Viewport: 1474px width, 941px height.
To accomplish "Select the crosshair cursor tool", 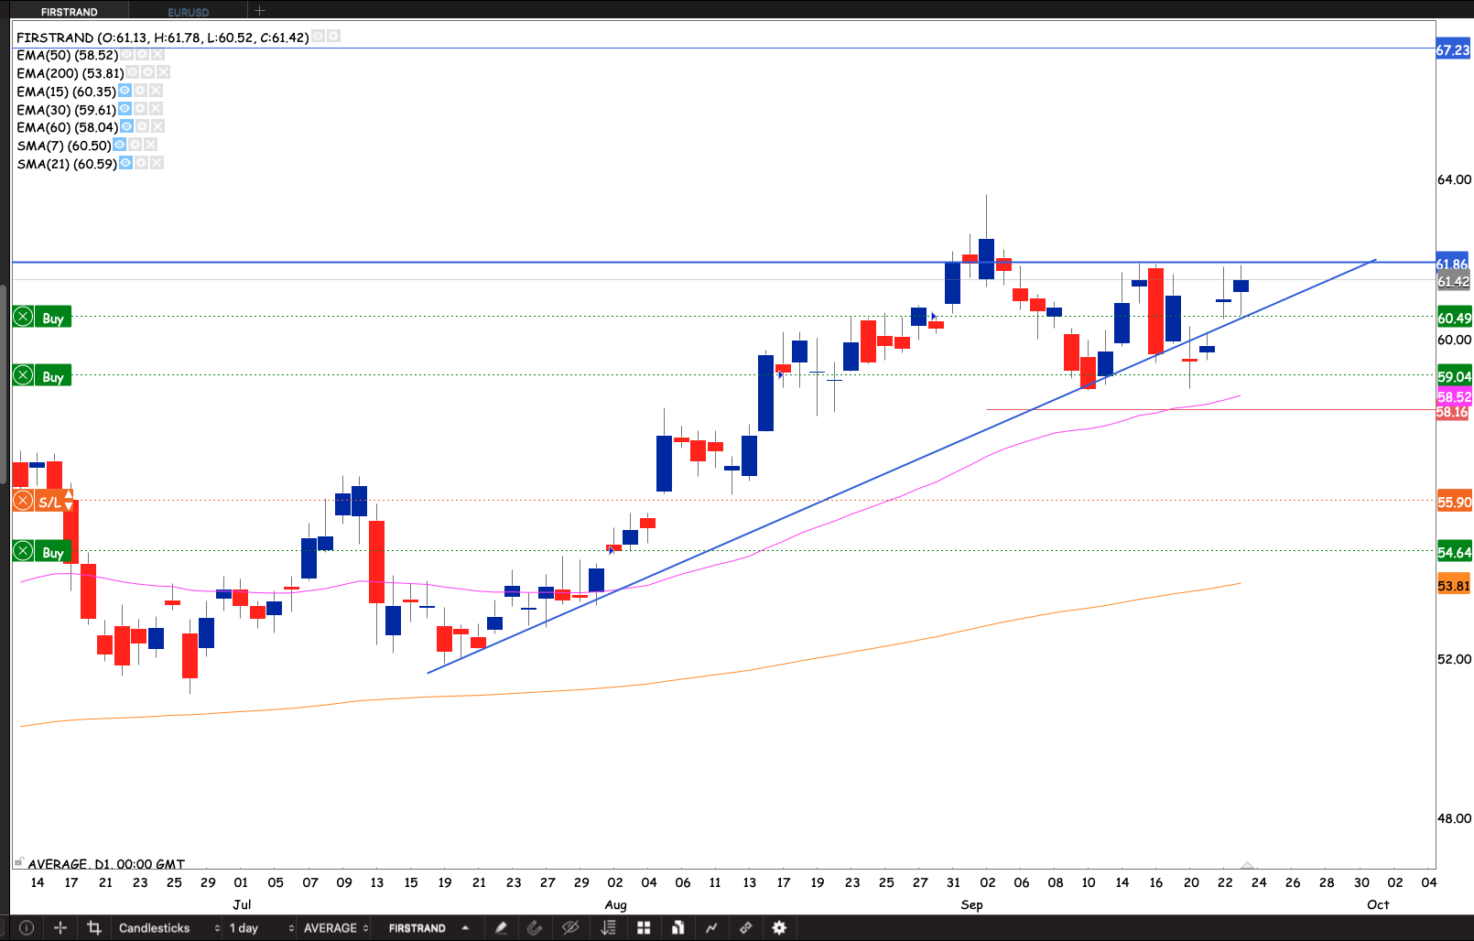I will pyautogui.click(x=60, y=927).
